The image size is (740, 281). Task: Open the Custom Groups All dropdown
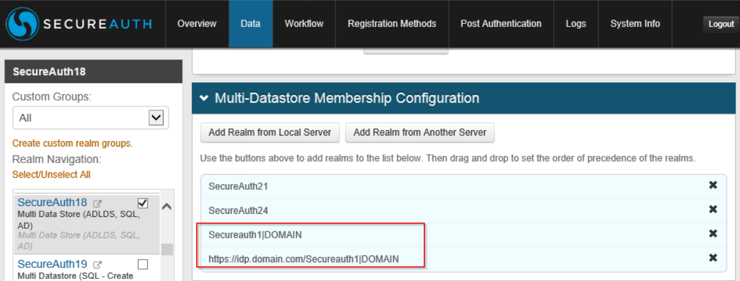click(x=90, y=118)
